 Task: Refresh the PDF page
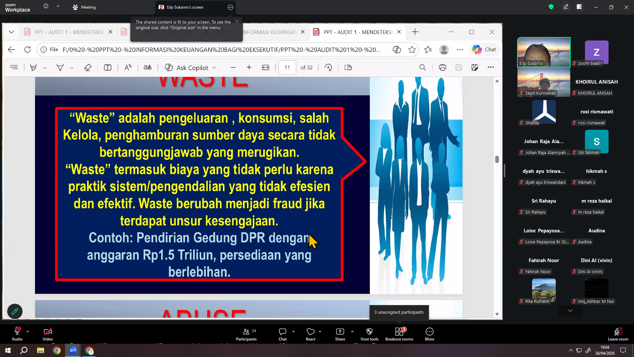(27, 50)
